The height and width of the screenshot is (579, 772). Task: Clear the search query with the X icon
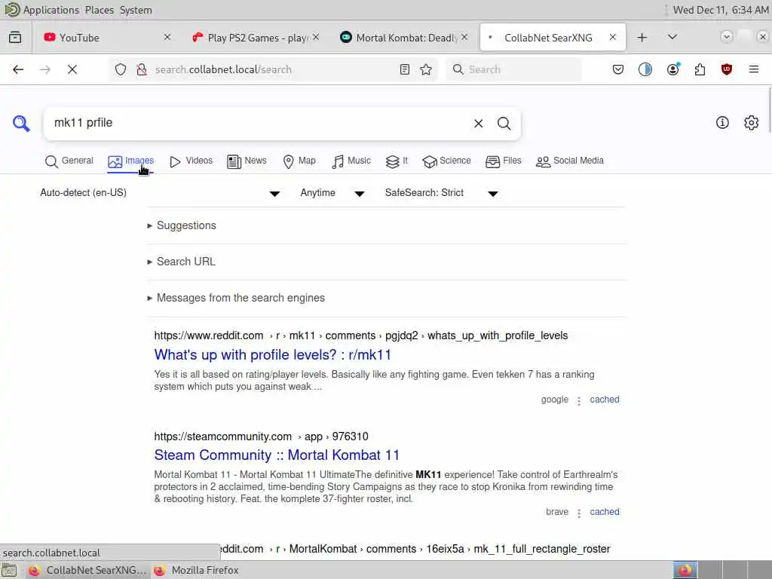[478, 124]
